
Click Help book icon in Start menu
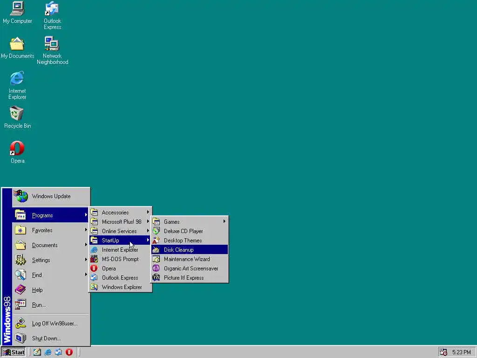pos(20,289)
